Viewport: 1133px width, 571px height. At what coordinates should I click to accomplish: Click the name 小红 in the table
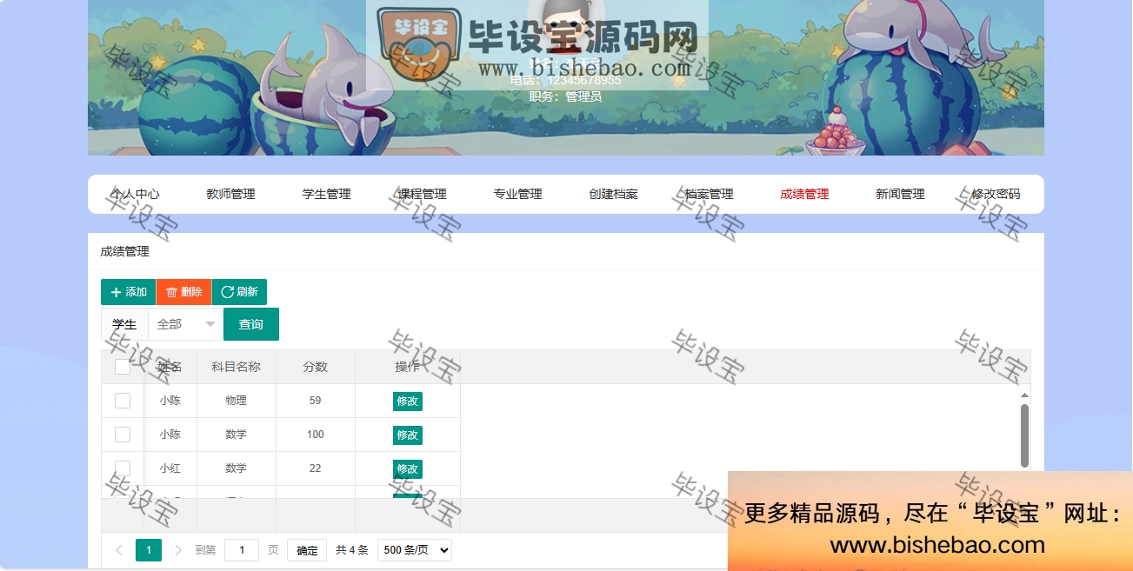click(x=170, y=468)
